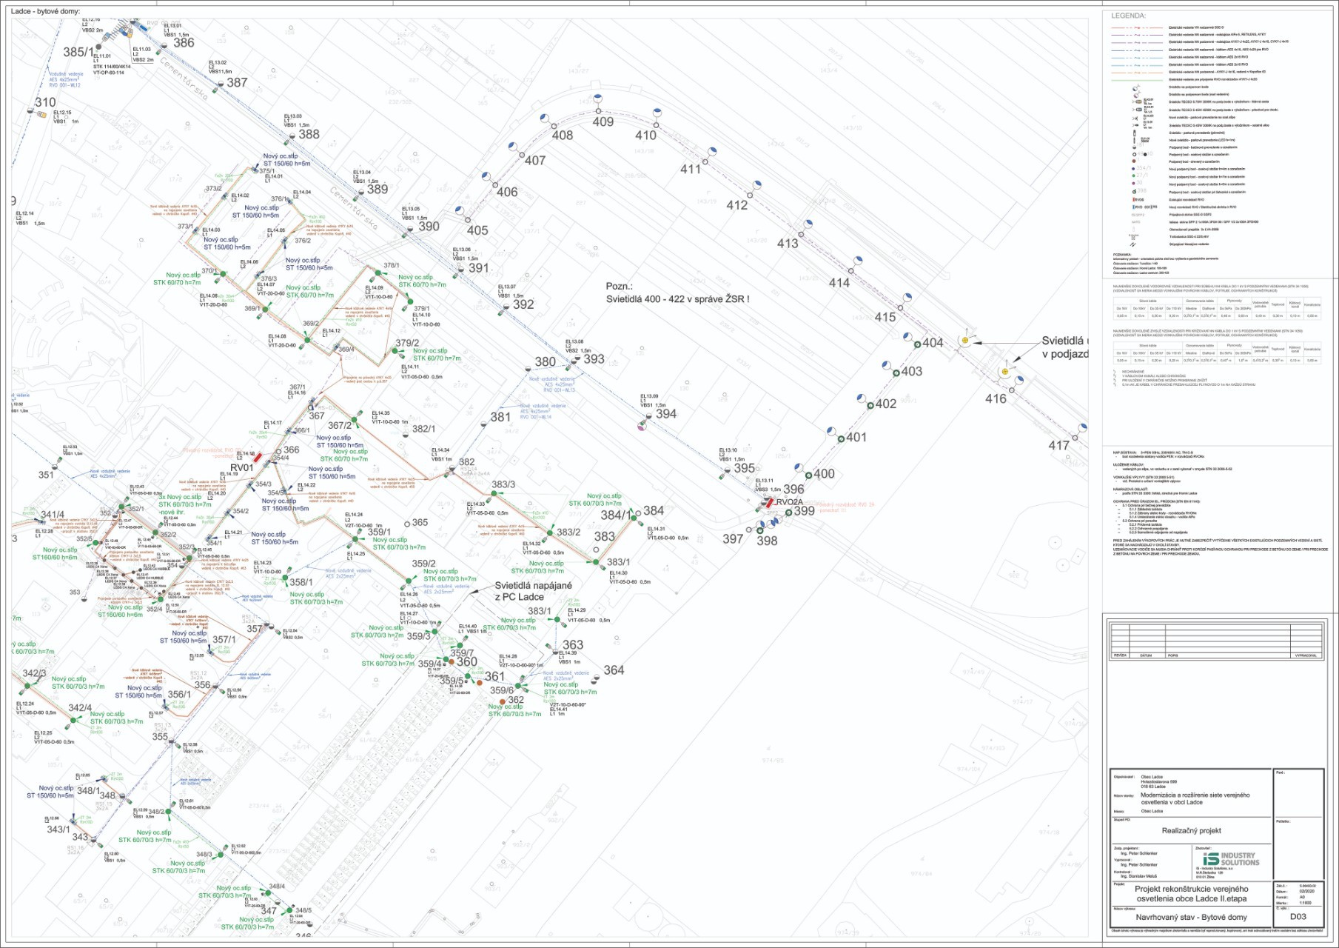
Task: Click the yellow lamp symbol nearest label 416
Action: click(1004, 372)
